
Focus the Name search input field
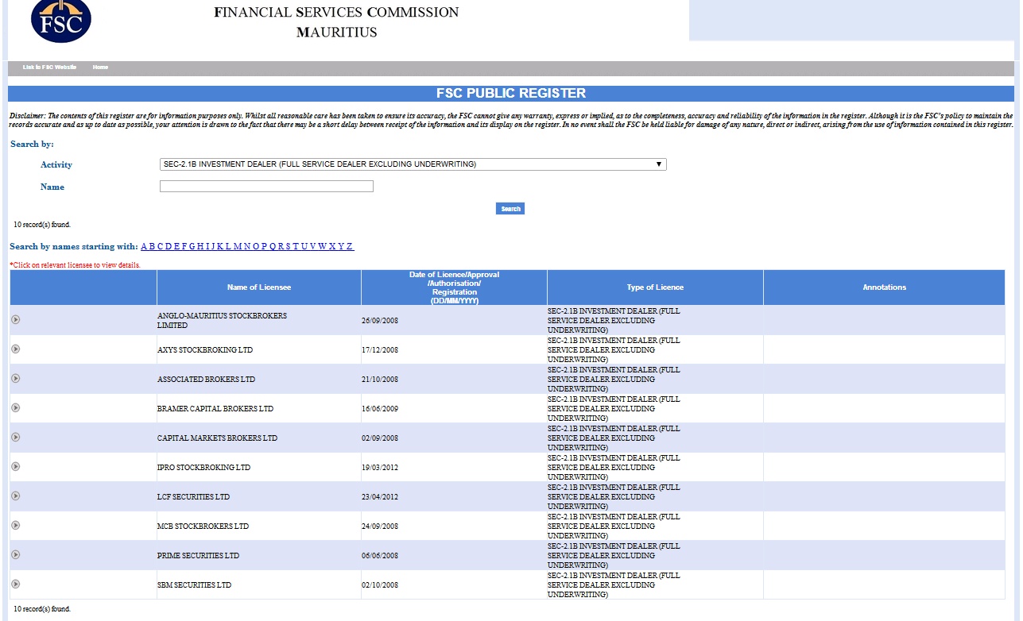(x=266, y=187)
